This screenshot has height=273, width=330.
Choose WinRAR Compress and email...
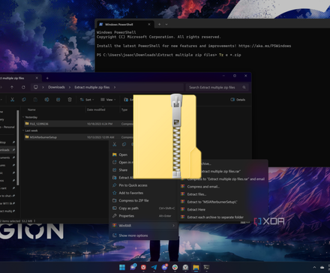[203, 187]
